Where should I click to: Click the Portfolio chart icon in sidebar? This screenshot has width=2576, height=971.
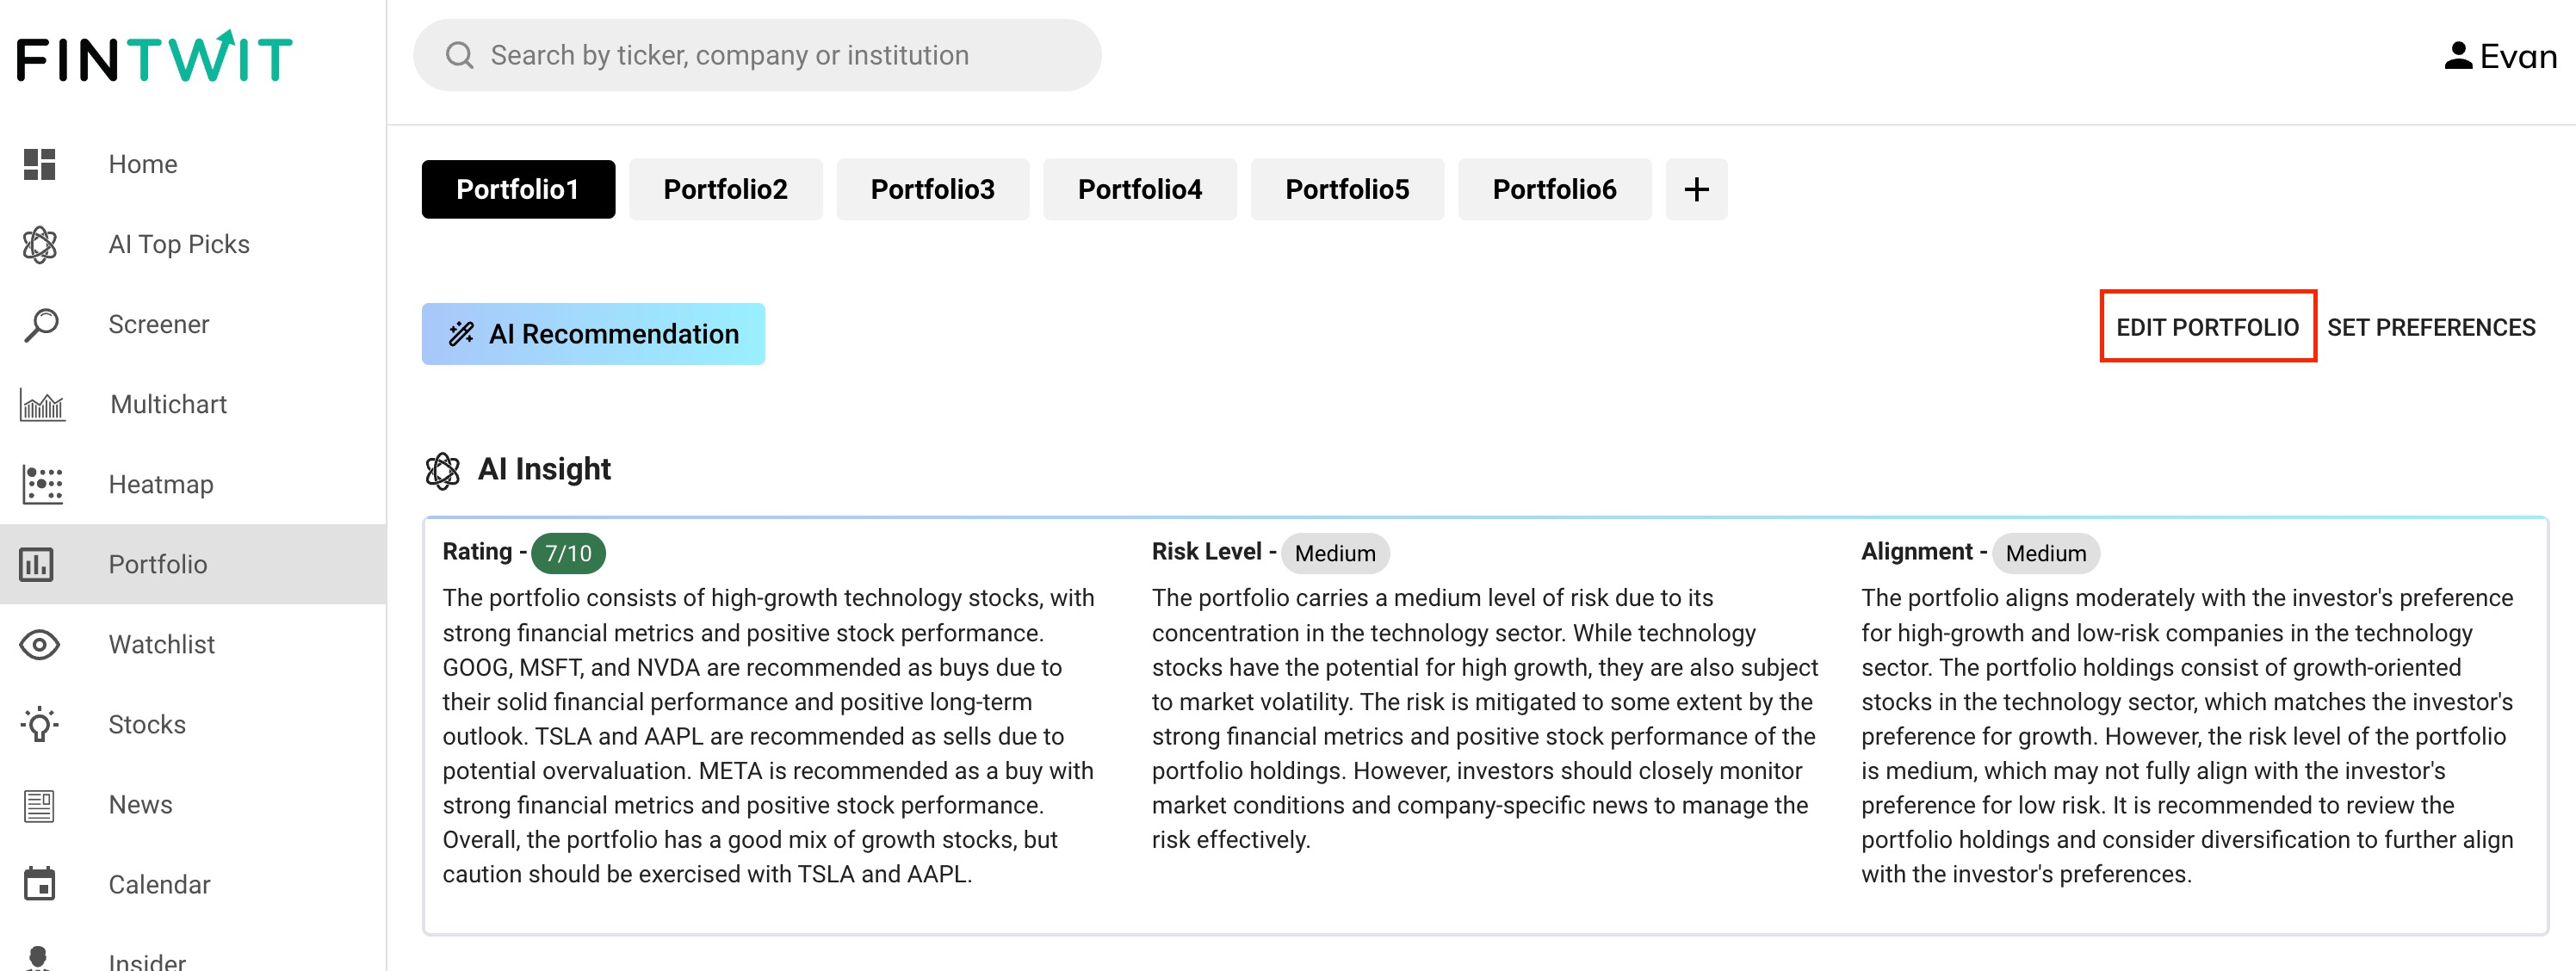pyautogui.click(x=37, y=564)
